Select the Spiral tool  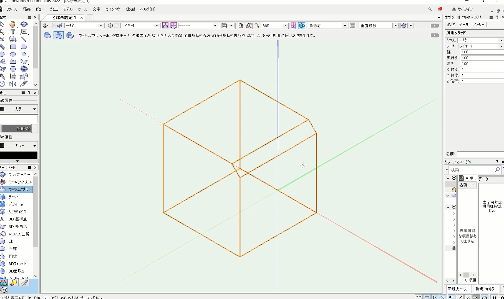(24, 69)
